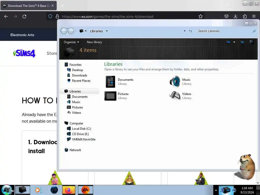Select Computer in the navigation pane
The image size is (260, 195).
76,123
